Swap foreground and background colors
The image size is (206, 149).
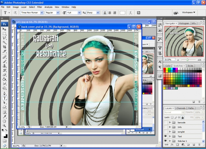[6, 130]
